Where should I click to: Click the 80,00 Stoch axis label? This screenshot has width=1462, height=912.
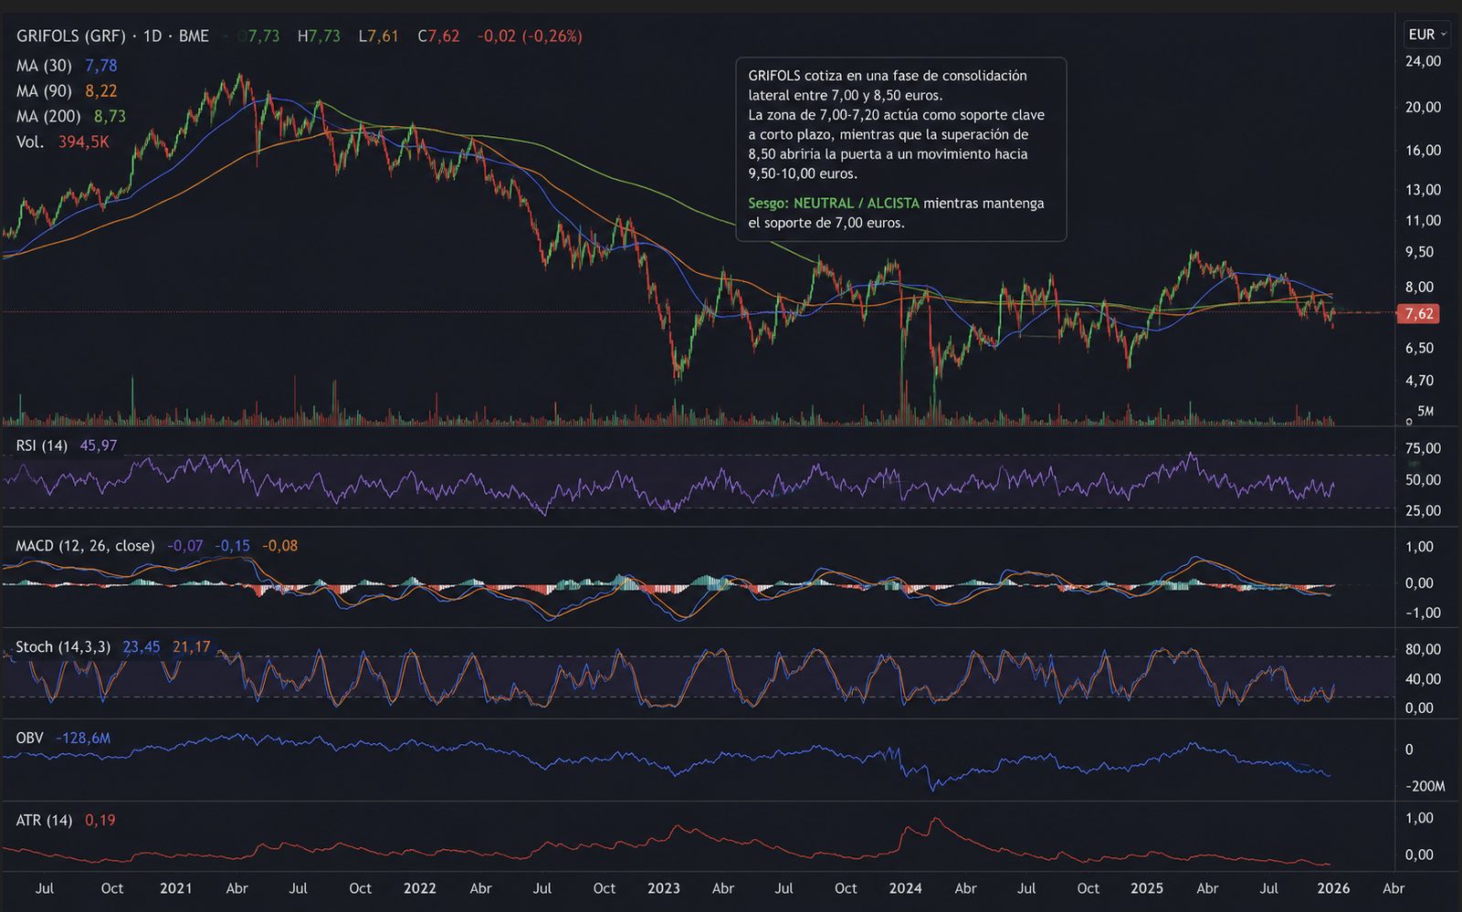point(1423,650)
